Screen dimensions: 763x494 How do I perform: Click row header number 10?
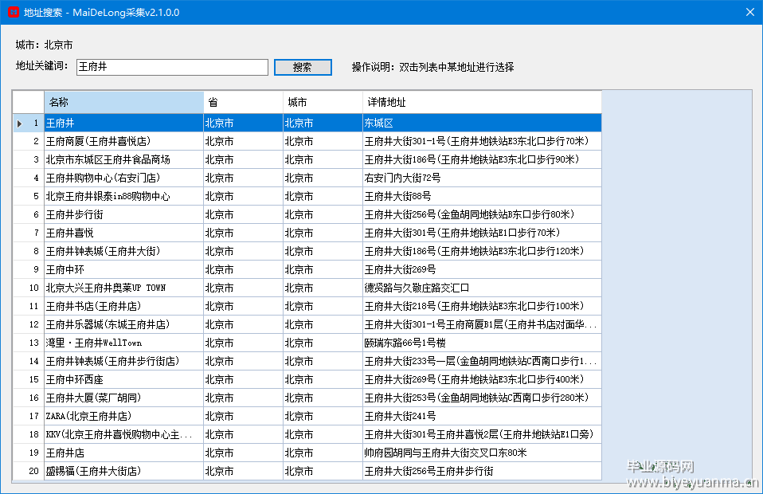click(x=29, y=288)
